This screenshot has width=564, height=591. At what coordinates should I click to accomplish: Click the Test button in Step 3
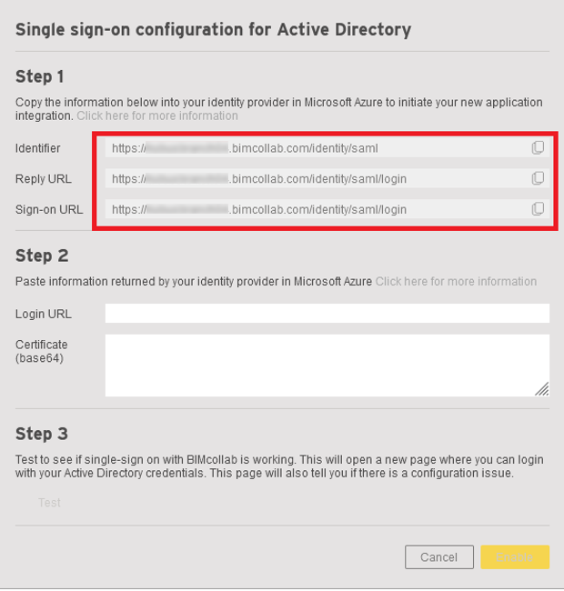coord(49,503)
